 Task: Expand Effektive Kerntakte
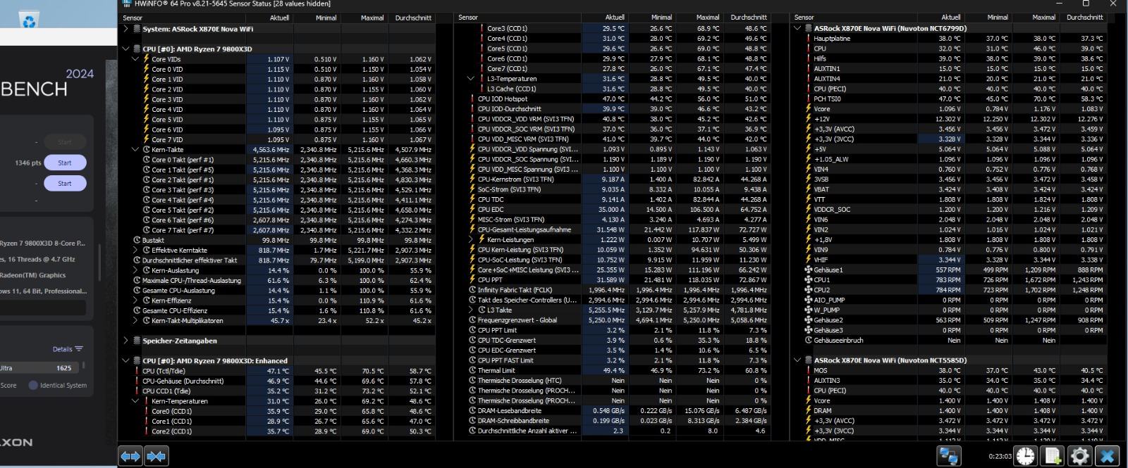136,250
